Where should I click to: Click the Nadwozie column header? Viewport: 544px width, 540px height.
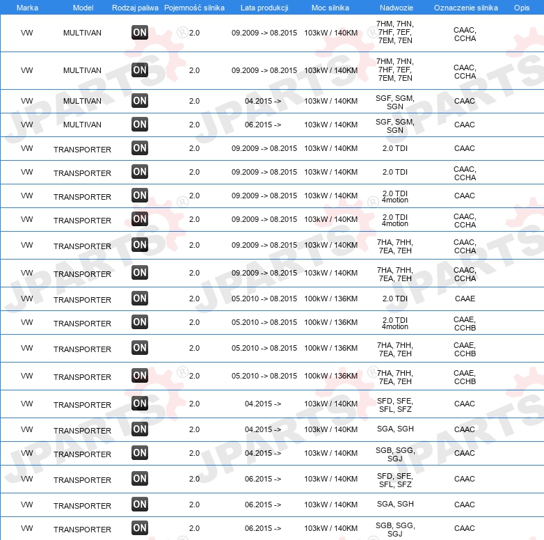point(397,8)
